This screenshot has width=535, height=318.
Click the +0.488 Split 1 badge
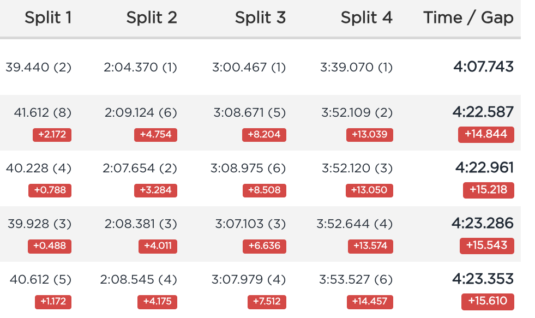[x=50, y=246]
